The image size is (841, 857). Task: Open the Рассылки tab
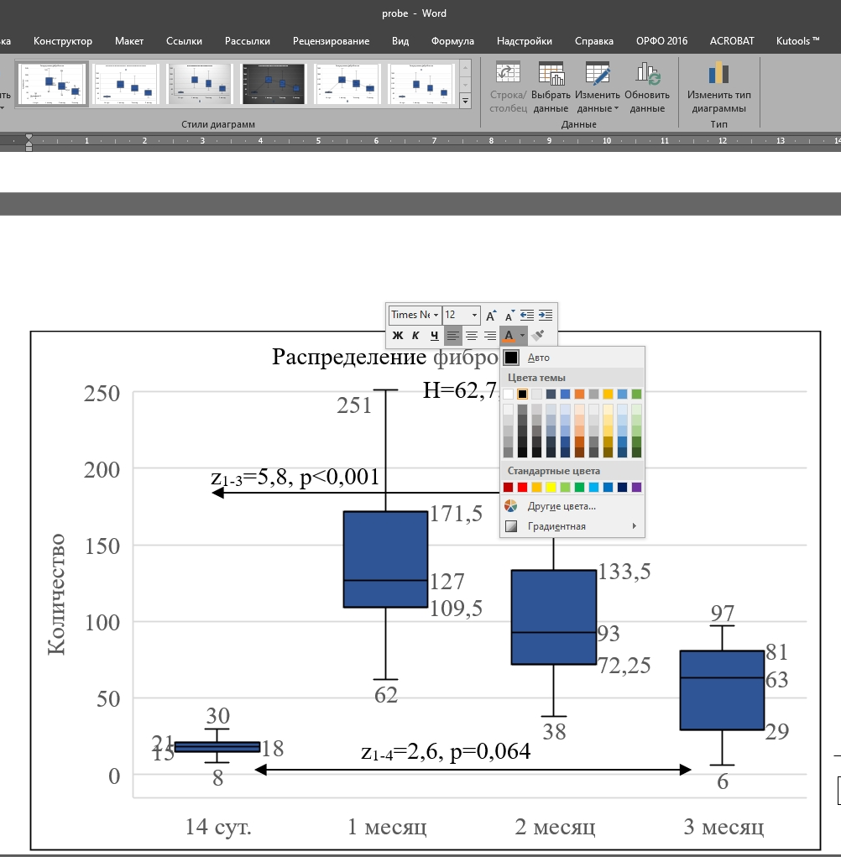247,41
